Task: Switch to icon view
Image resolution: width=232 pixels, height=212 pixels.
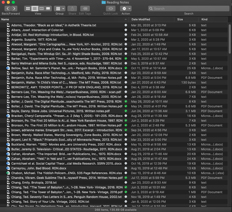Action: pos(28,9)
